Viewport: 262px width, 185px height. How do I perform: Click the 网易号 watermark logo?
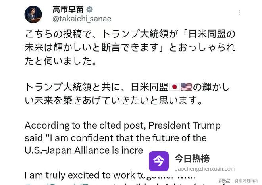click(224, 181)
